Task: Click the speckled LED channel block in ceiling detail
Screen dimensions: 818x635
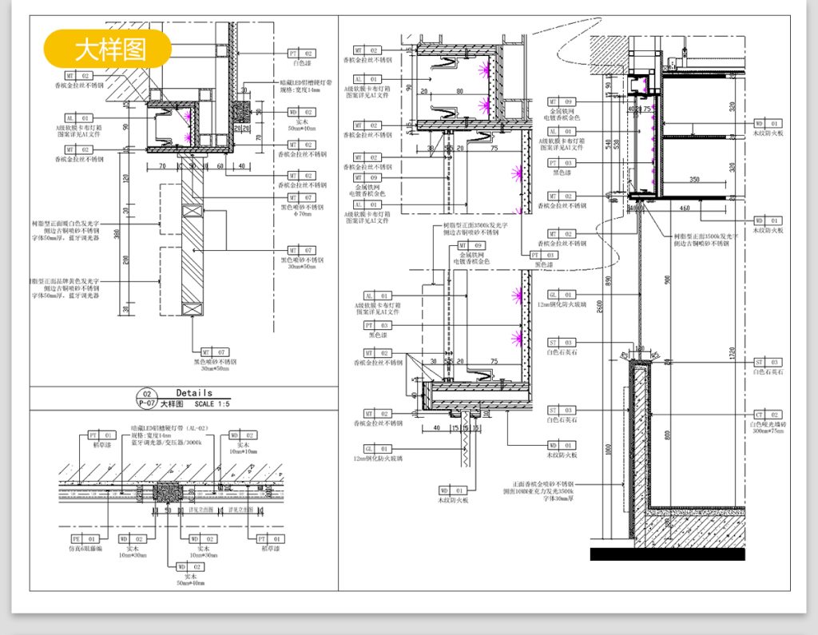Action: tap(169, 492)
